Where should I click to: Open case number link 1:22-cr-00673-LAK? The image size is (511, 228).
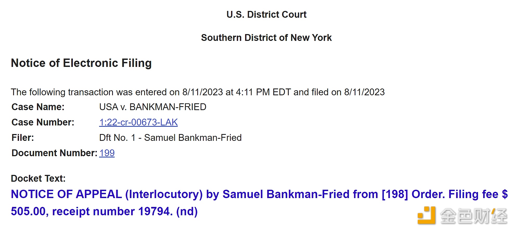pyautogui.click(x=138, y=122)
